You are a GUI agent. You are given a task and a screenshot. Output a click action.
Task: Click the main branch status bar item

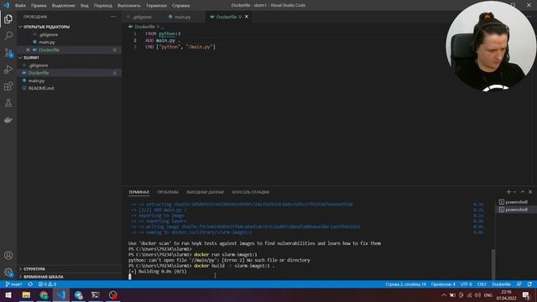13,284
